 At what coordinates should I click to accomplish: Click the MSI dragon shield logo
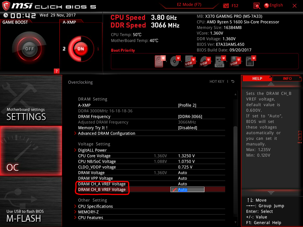click(x=6, y=6)
